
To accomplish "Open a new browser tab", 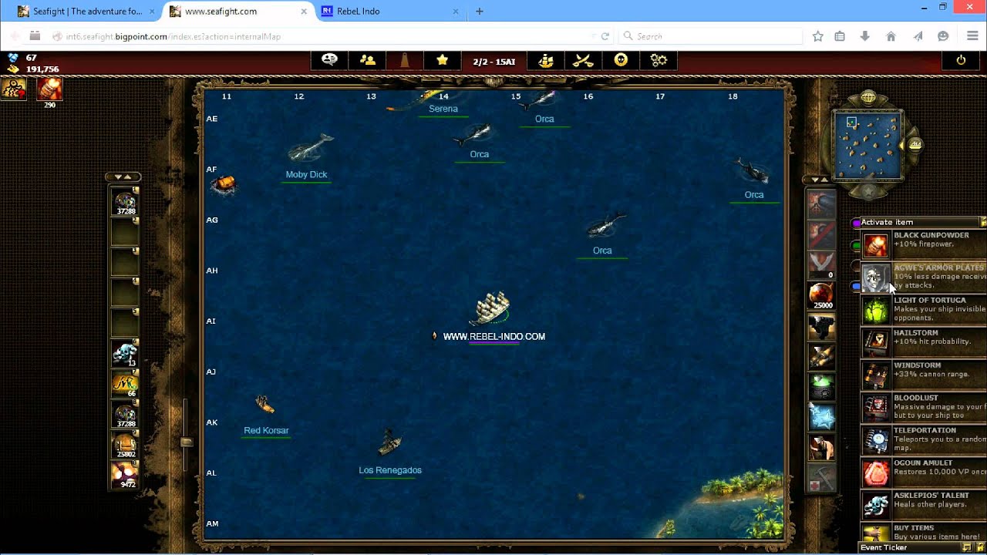I will coord(480,12).
